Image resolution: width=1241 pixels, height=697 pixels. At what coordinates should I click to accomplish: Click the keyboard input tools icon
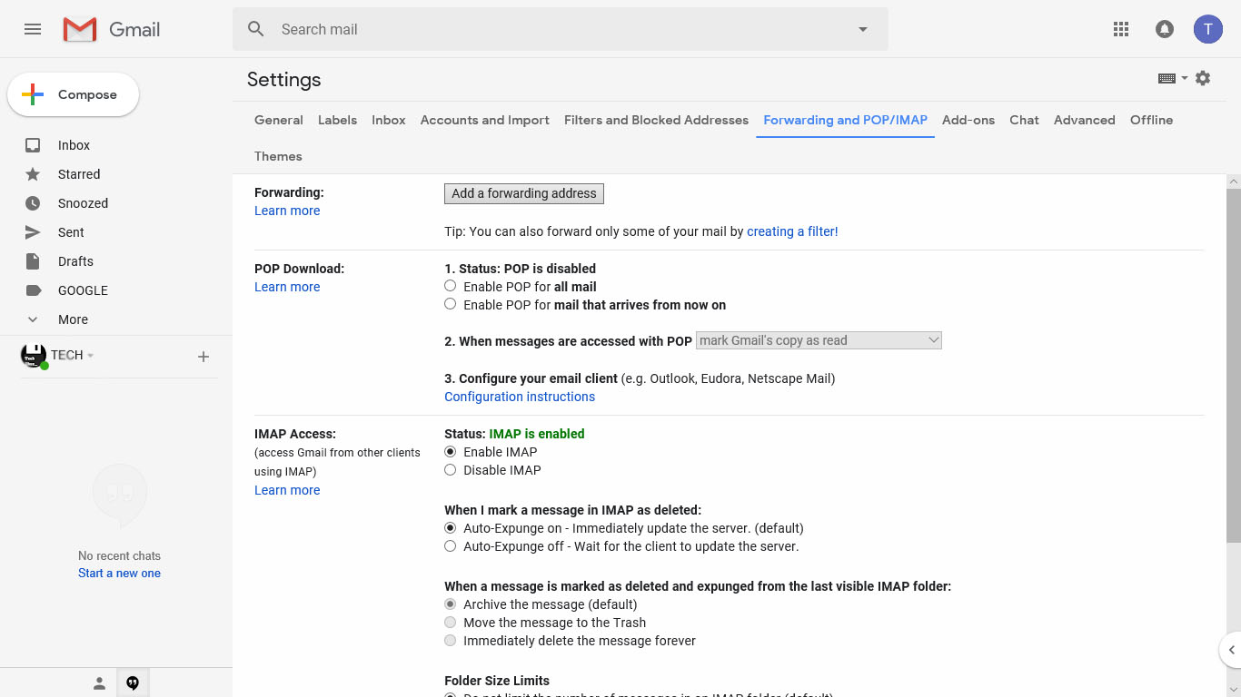coord(1167,79)
